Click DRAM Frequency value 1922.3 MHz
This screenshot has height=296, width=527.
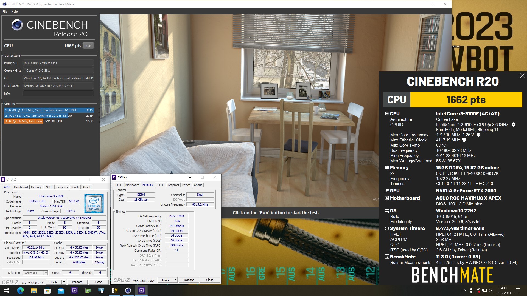tap(176, 216)
